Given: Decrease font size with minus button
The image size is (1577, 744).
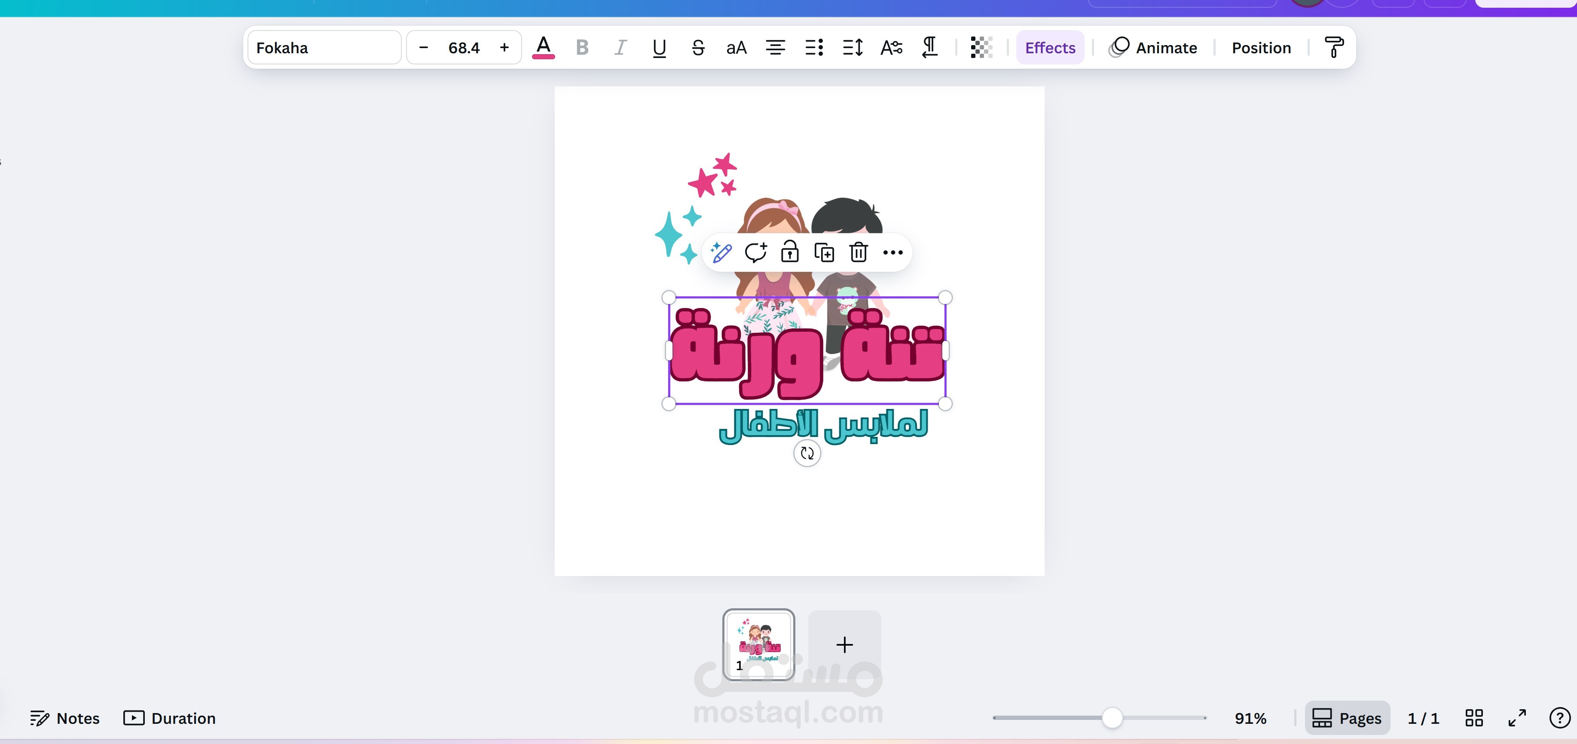Looking at the screenshot, I should 424,48.
